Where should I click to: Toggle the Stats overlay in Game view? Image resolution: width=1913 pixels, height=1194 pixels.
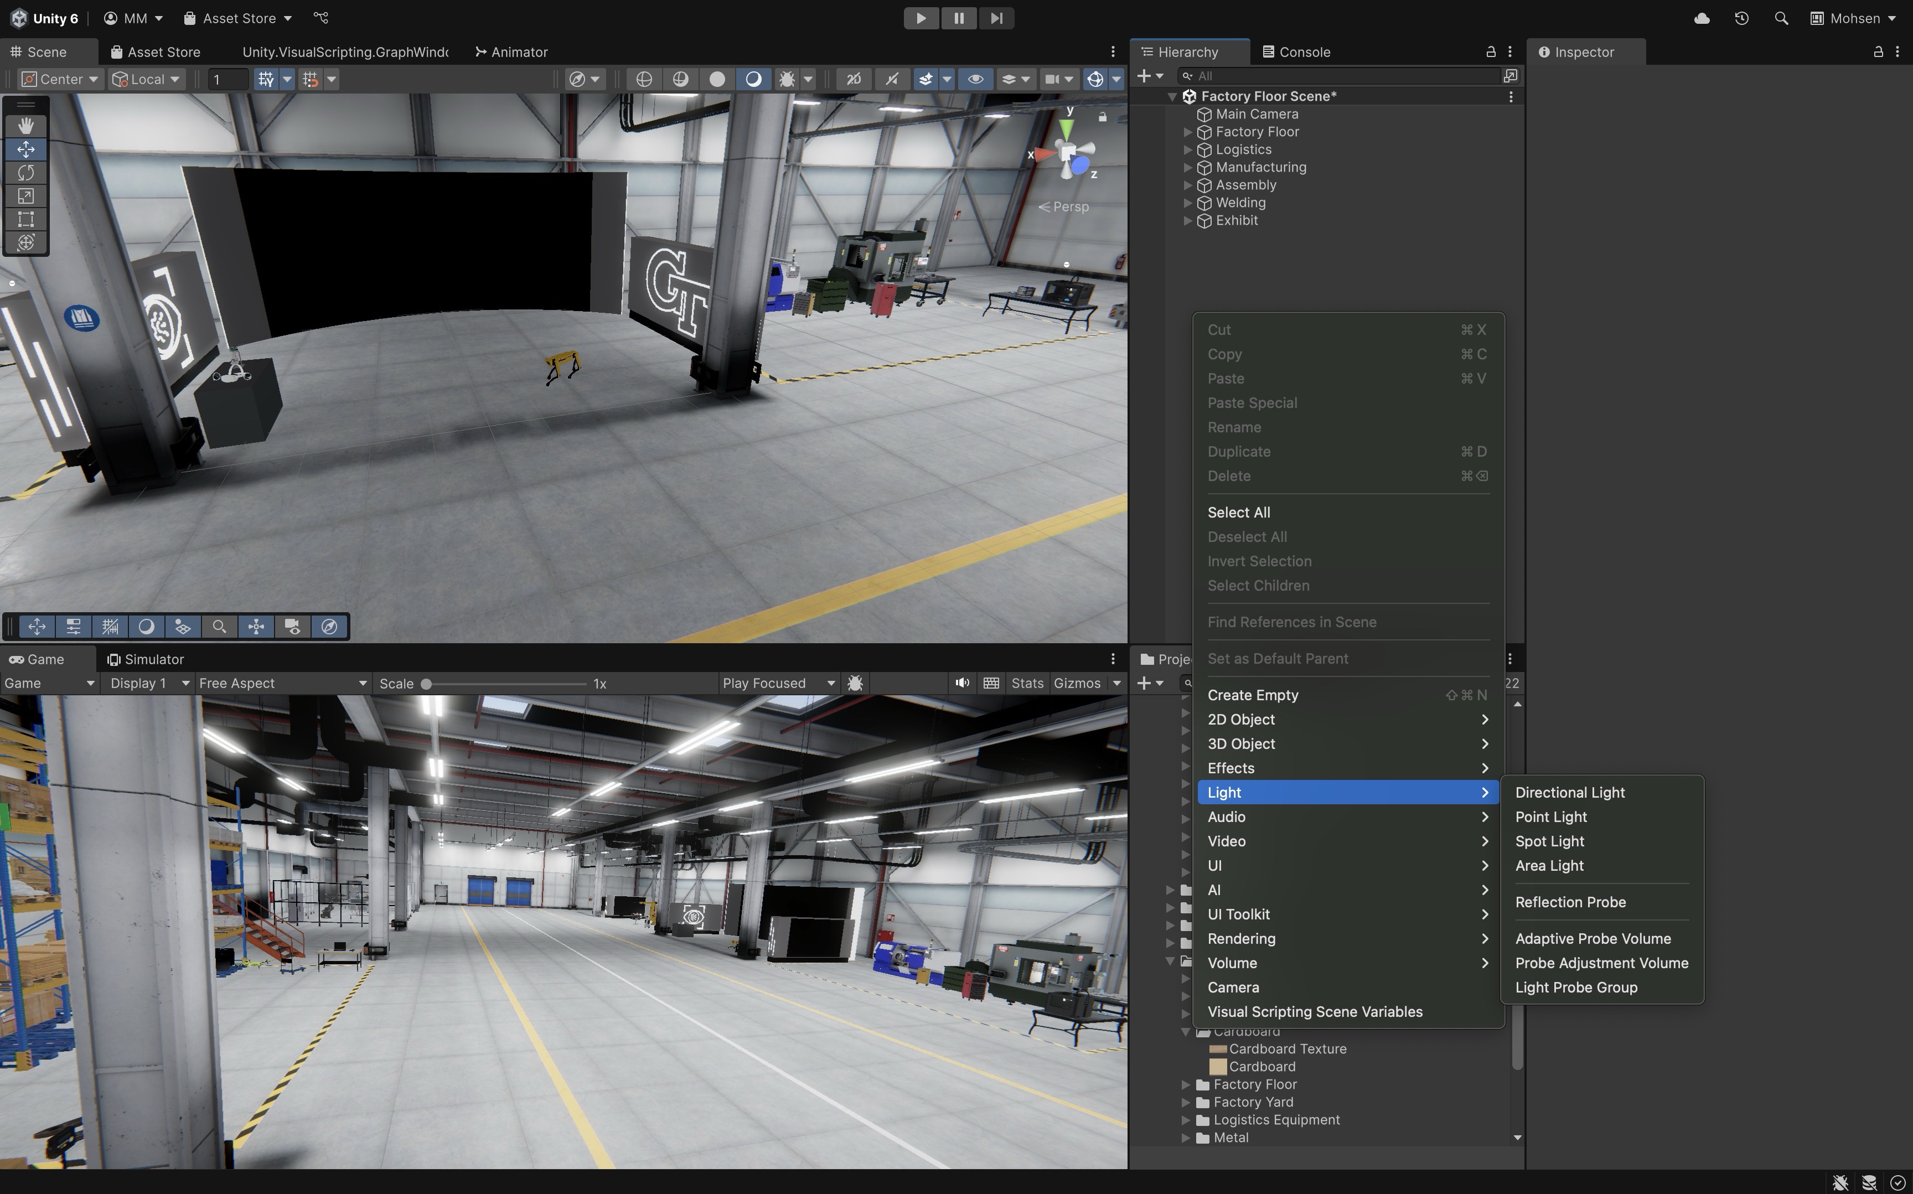[1026, 683]
